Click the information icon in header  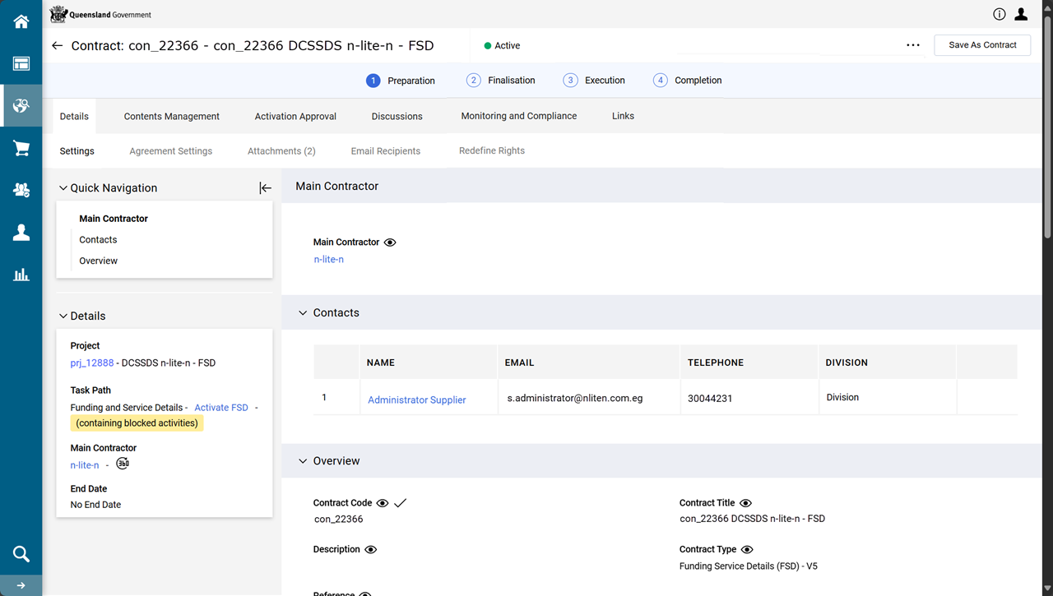tap(1000, 14)
